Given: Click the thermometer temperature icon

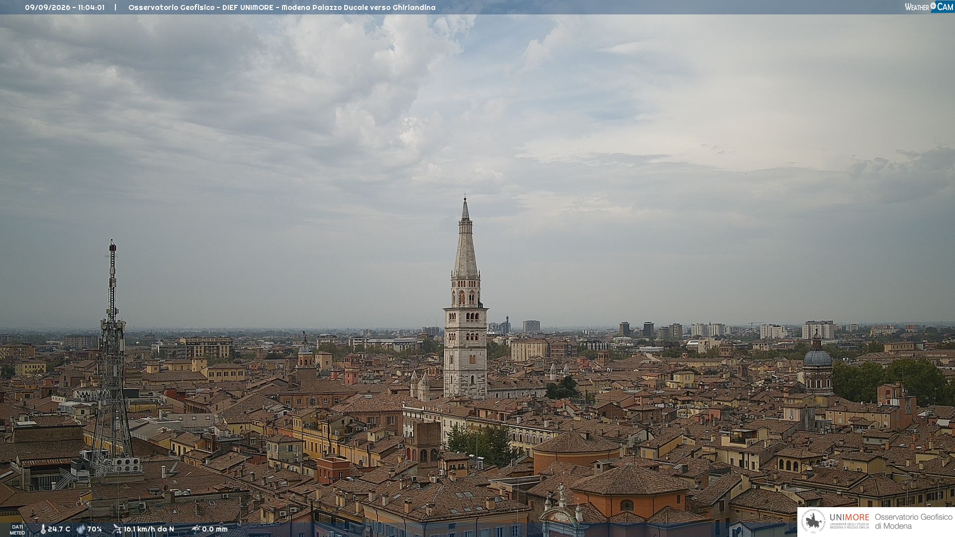Looking at the screenshot, I should pos(43,529).
